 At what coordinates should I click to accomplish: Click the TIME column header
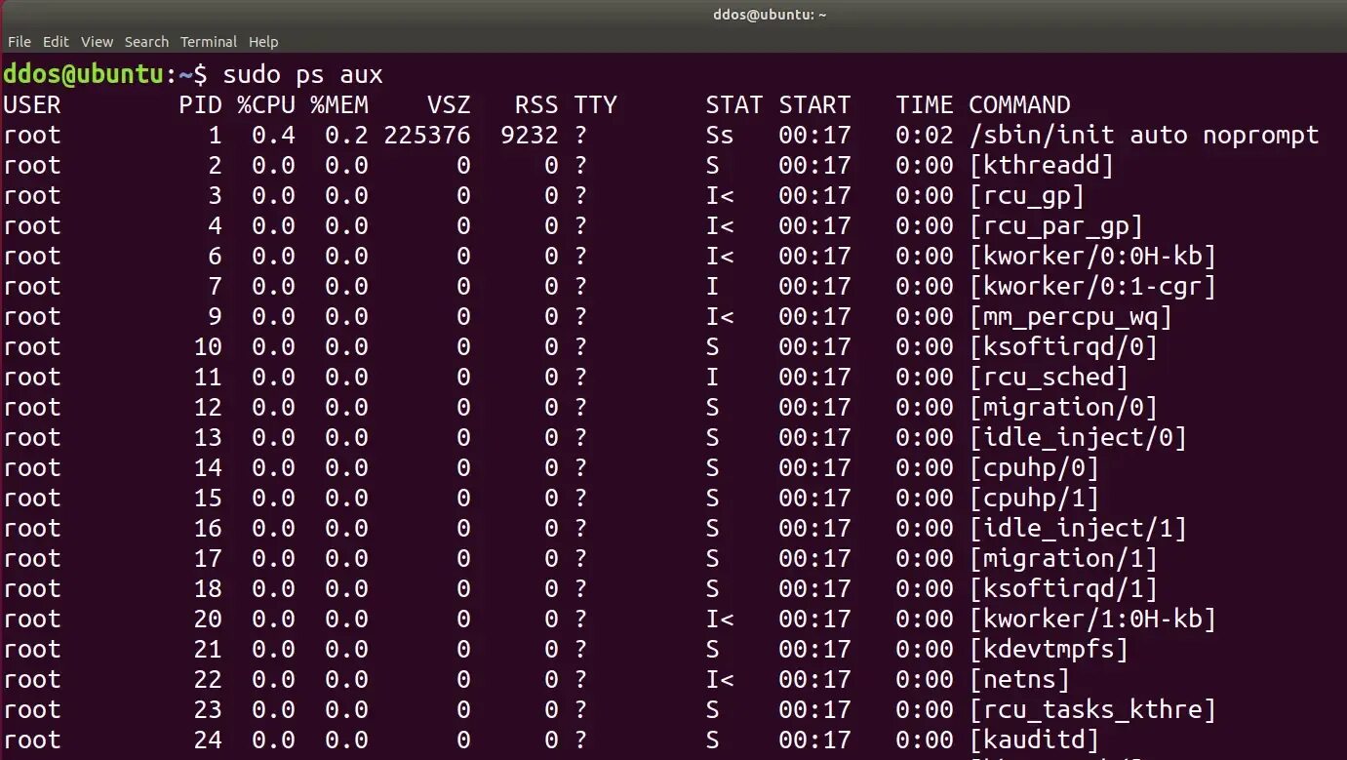(925, 105)
